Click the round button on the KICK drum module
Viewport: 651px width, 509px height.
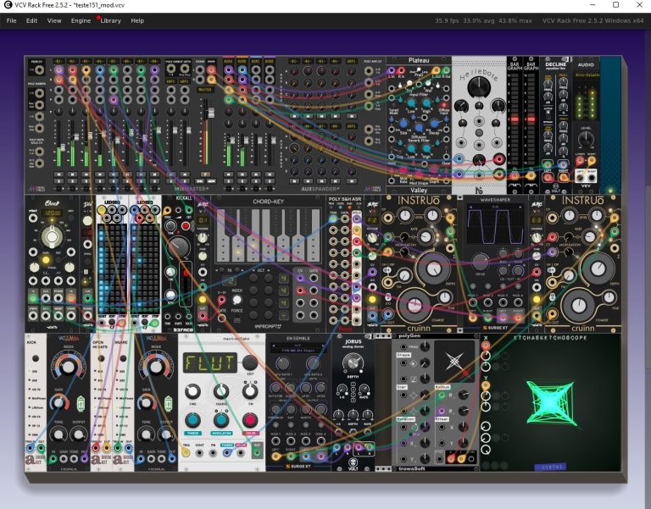pos(36,358)
